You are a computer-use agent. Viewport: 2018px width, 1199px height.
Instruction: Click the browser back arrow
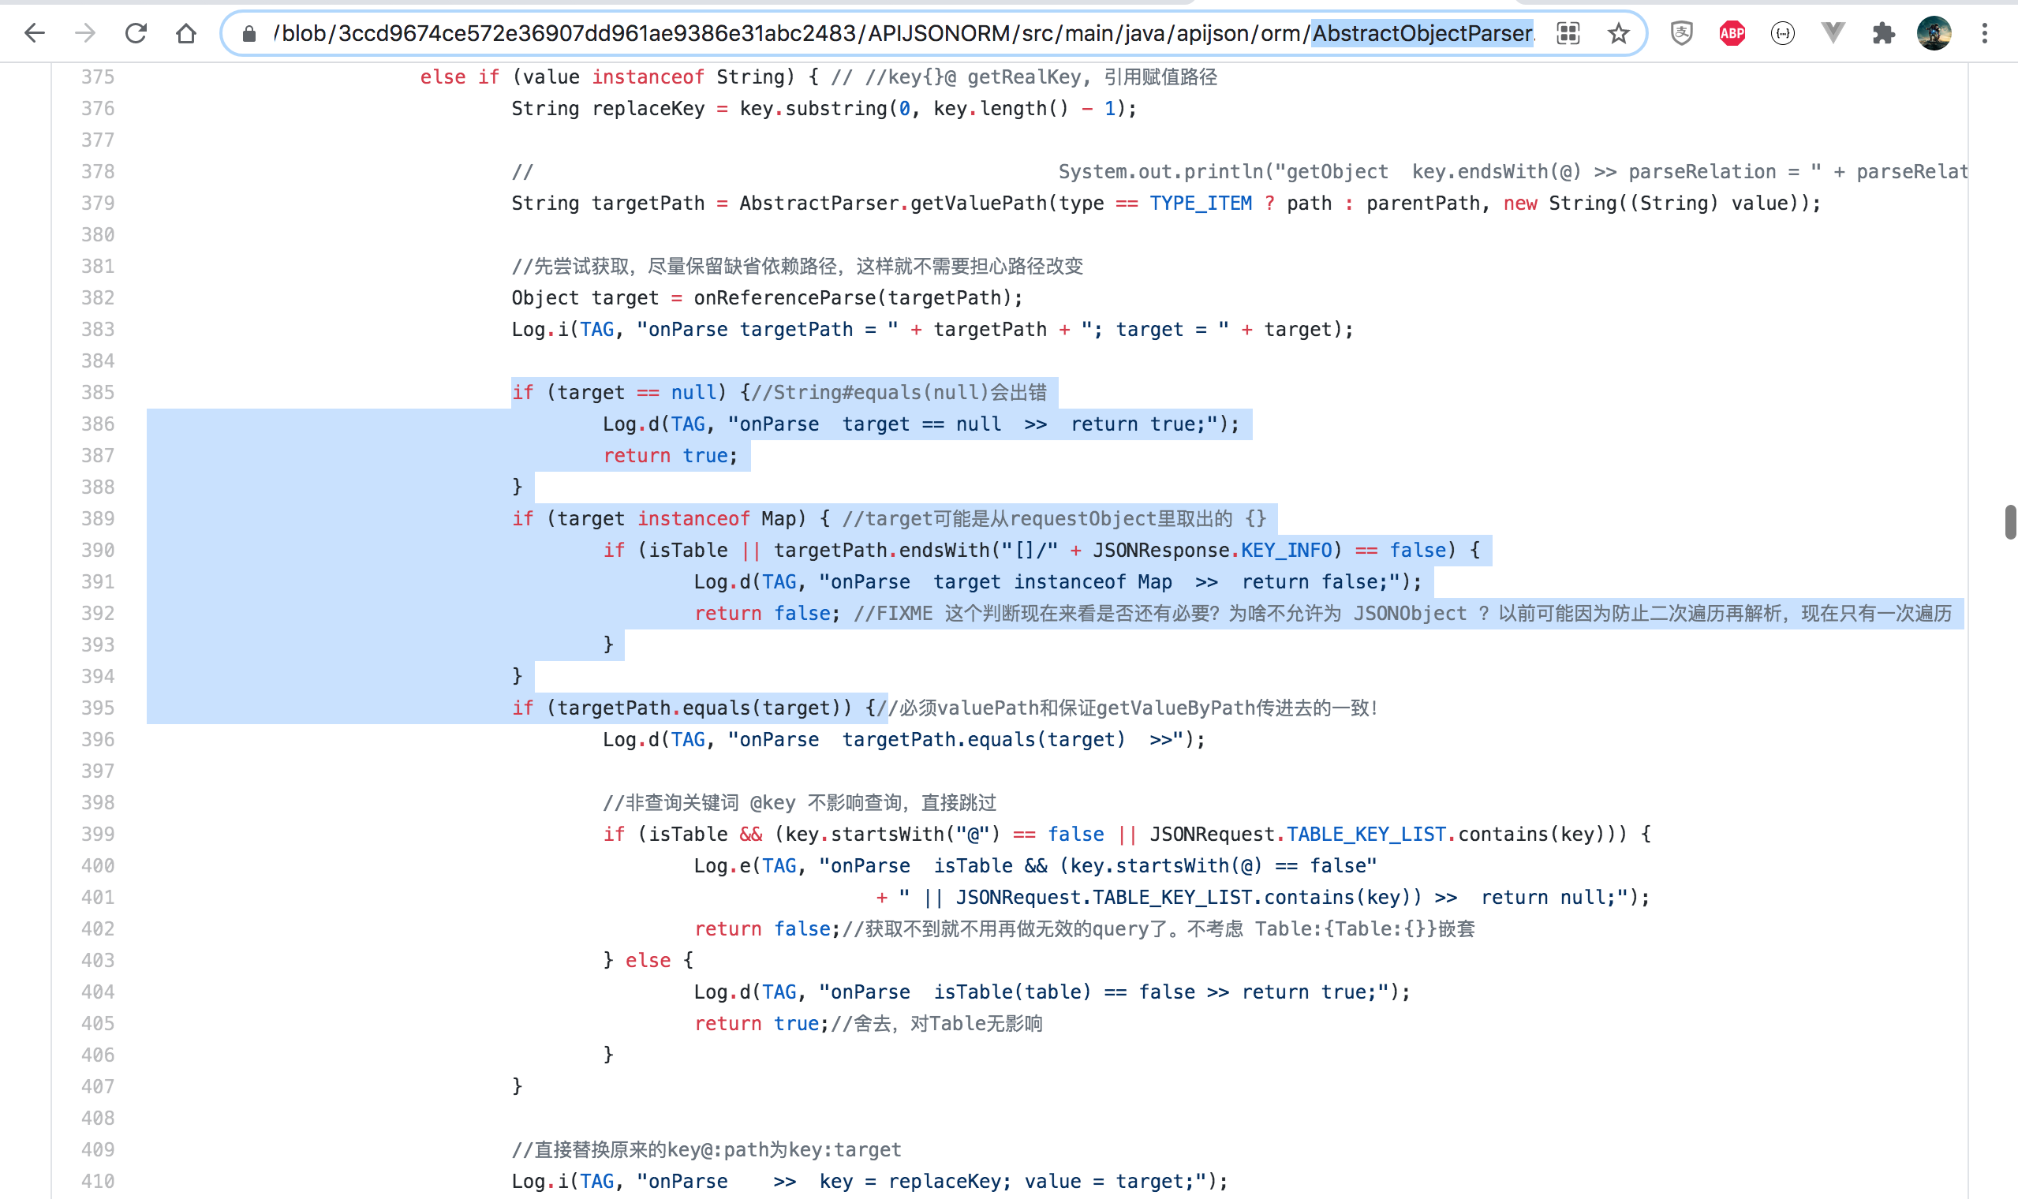[34, 33]
